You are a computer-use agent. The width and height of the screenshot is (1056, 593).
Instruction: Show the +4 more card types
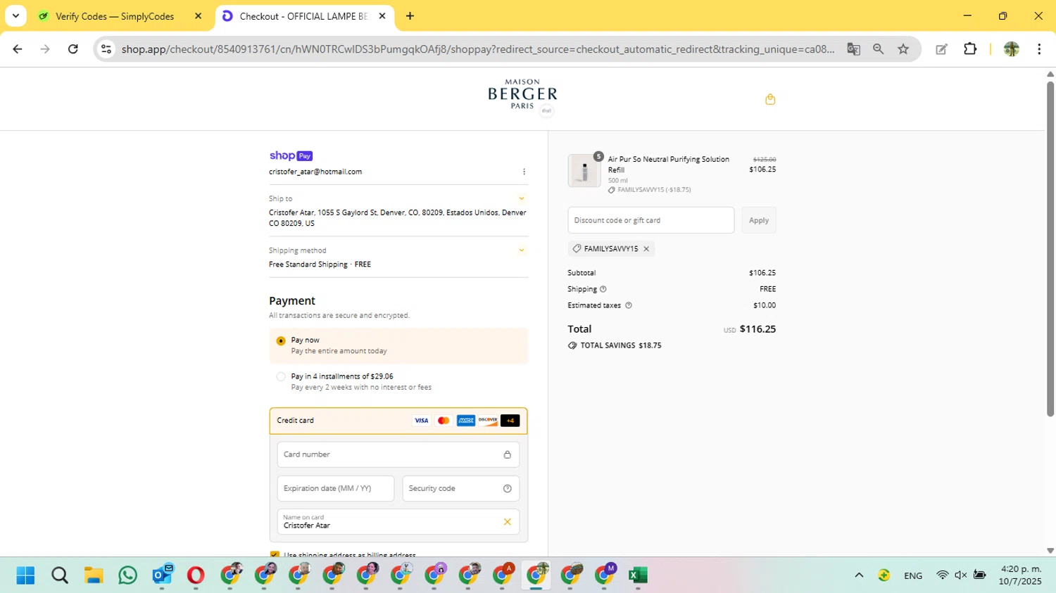[x=510, y=421]
